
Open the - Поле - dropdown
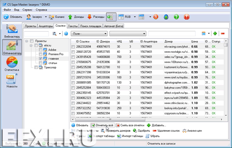pos(89,34)
